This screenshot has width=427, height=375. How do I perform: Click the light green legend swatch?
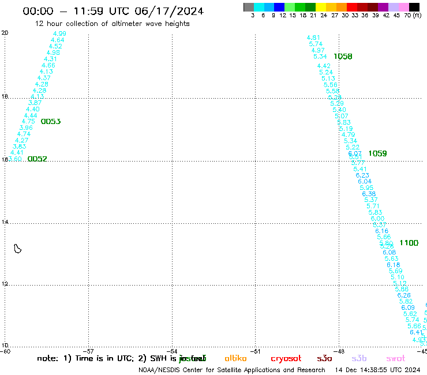290,7
